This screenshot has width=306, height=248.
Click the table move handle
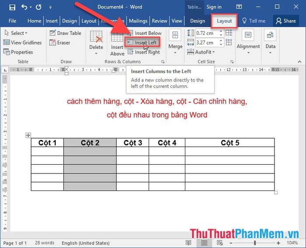pos(28,135)
